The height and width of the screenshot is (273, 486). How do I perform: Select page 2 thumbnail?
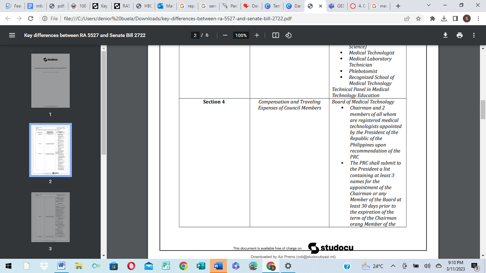tap(50, 150)
